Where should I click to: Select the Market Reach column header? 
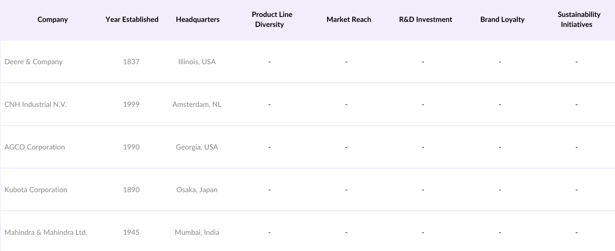pyautogui.click(x=349, y=20)
